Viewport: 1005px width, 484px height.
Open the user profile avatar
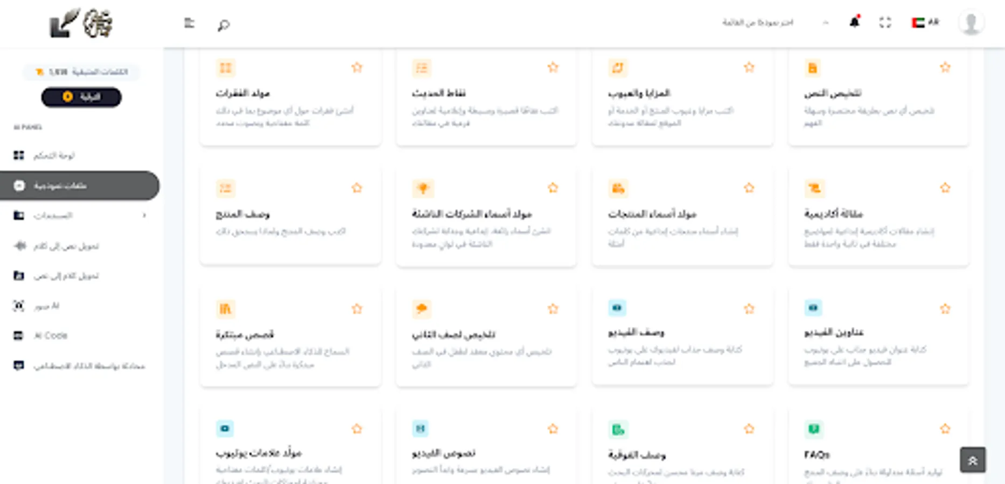[x=971, y=23]
